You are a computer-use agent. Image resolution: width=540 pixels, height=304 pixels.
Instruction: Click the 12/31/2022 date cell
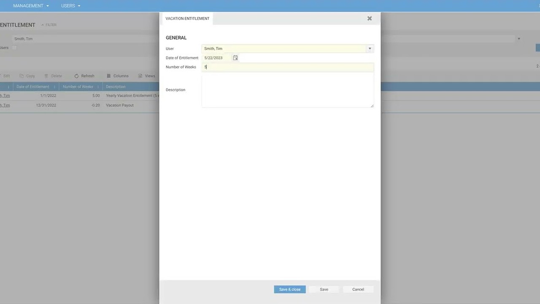(46, 106)
